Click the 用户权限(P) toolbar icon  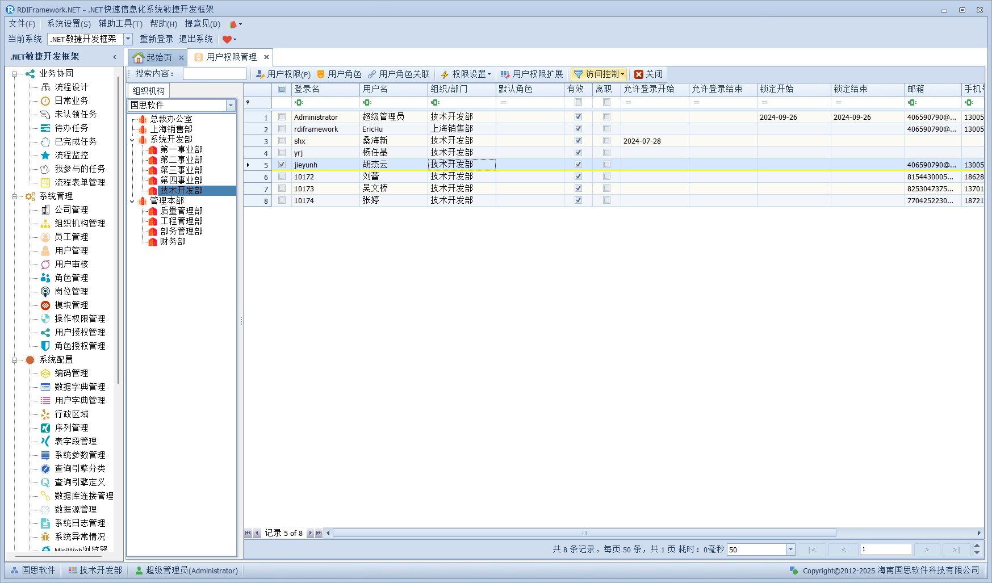[260, 74]
